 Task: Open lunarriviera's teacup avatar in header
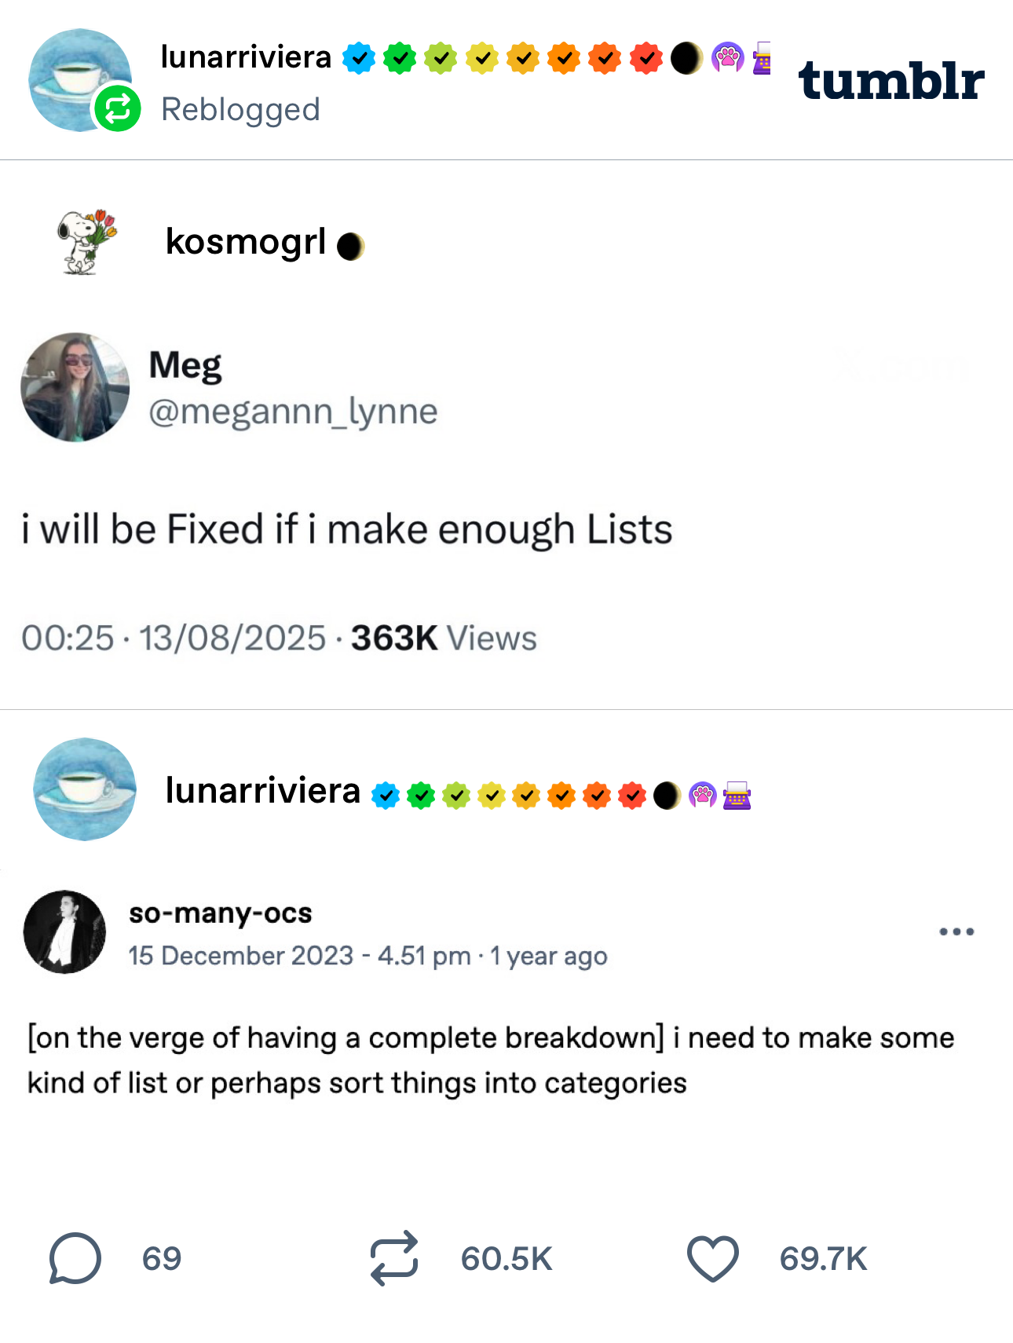[79, 79]
